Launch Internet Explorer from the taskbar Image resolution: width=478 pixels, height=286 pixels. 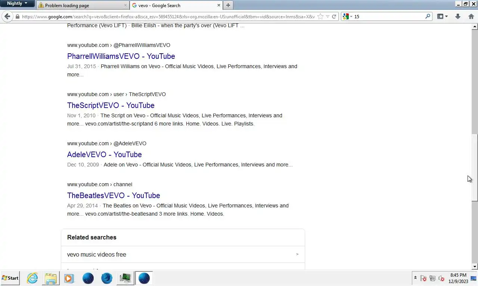(32, 278)
